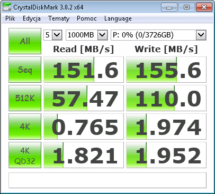This screenshot has width=215, height=194.
Task: Expand the 1000MB test size dropdown
Action: pyautogui.click(x=87, y=35)
